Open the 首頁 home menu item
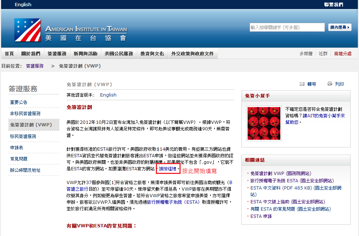This screenshot has width=359, height=236. click(x=9, y=54)
